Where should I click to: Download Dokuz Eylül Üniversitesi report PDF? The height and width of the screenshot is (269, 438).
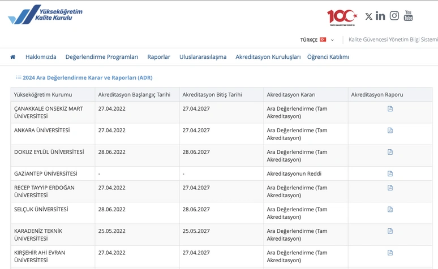point(390,152)
